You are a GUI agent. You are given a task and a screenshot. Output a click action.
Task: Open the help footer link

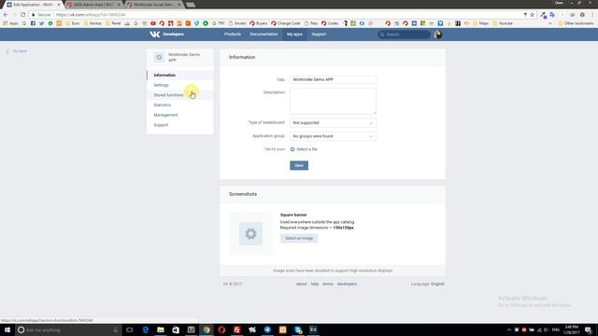314,284
